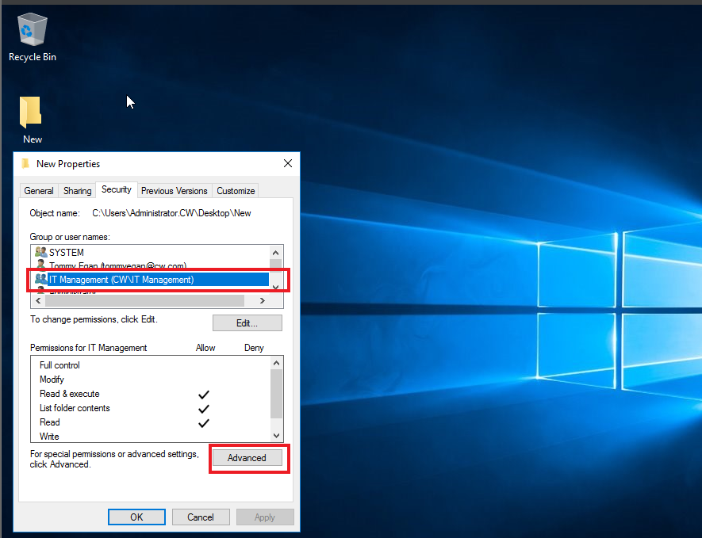
Task: Click the folder icon in dialog title bar
Action: coord(25,163)
